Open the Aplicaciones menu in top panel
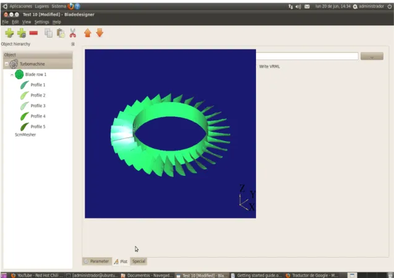This screenshot has width=394, height=278. pyautogui.click(x=21, y=6)
